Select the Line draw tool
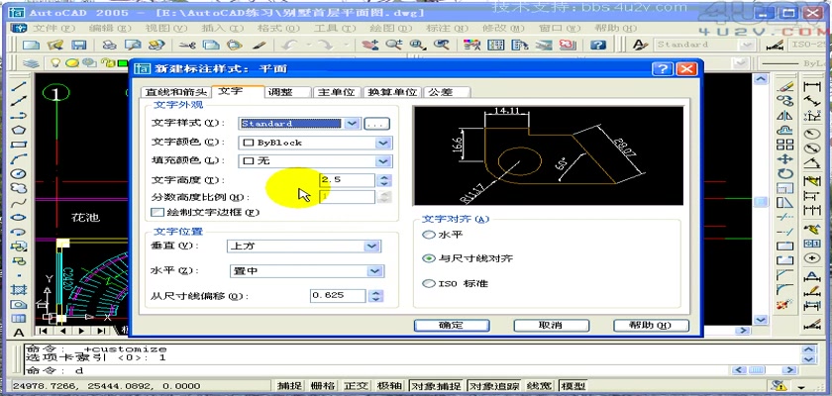Image resolution: width=832 pixels, height=396 pixels. [19, 86]
